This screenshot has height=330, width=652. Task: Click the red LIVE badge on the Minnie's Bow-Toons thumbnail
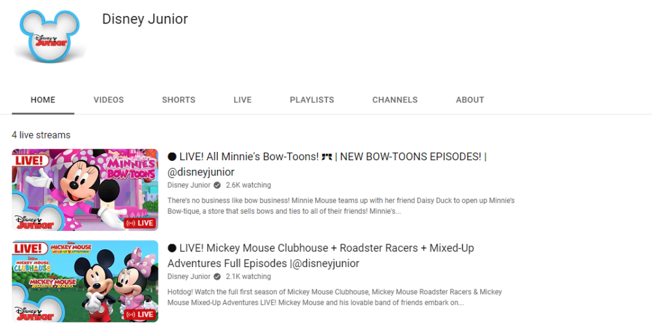pos(139,223)
